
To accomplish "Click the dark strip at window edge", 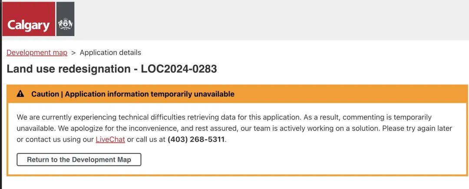I will click(x=1, y=95).
